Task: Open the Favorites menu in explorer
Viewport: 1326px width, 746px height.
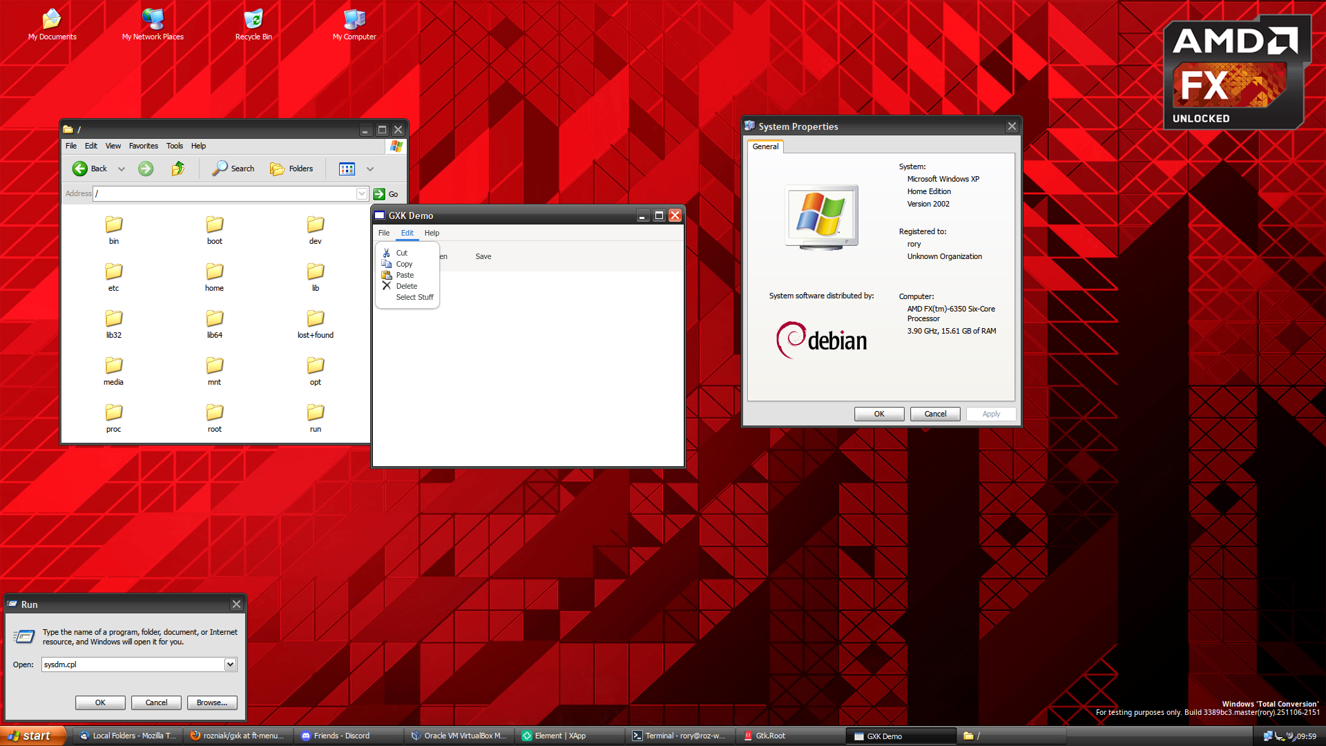Action: point(143,146)
